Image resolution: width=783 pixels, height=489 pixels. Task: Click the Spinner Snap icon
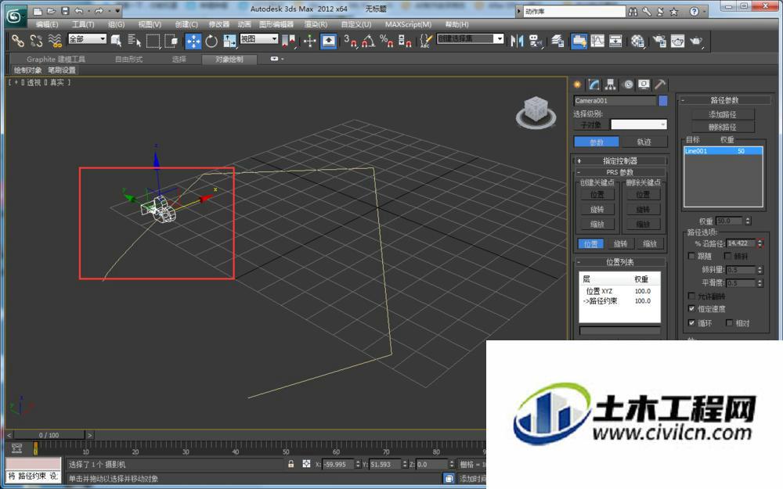click(405, 41)
